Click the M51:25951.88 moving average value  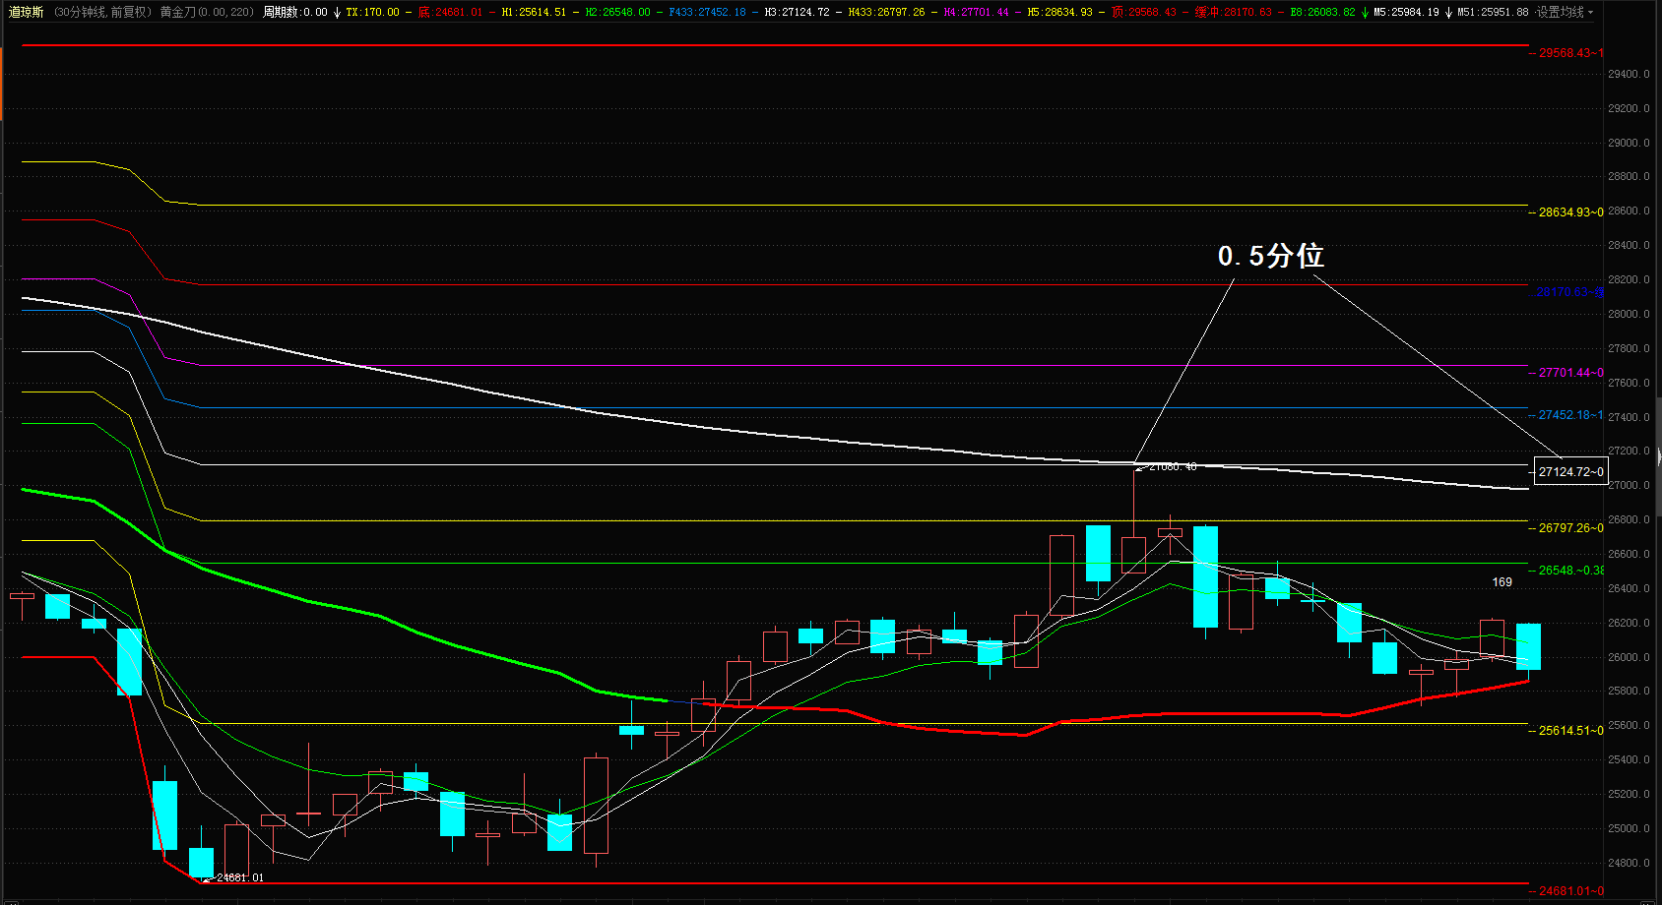point(1493,12)
